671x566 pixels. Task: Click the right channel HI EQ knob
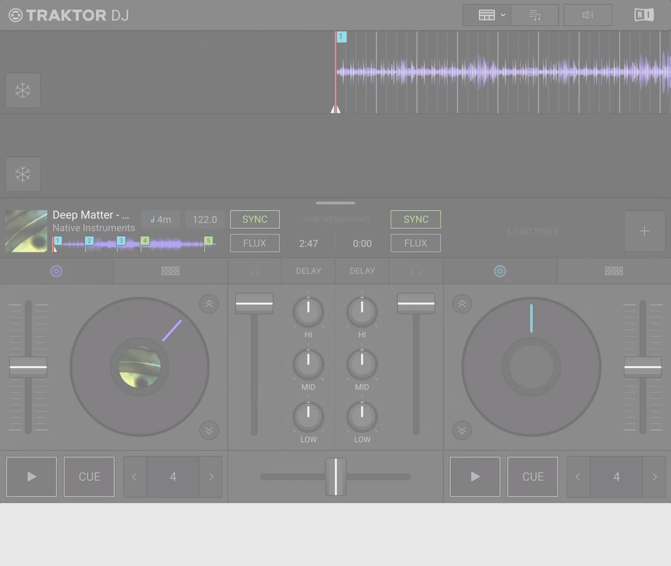(x=362, y=312)
